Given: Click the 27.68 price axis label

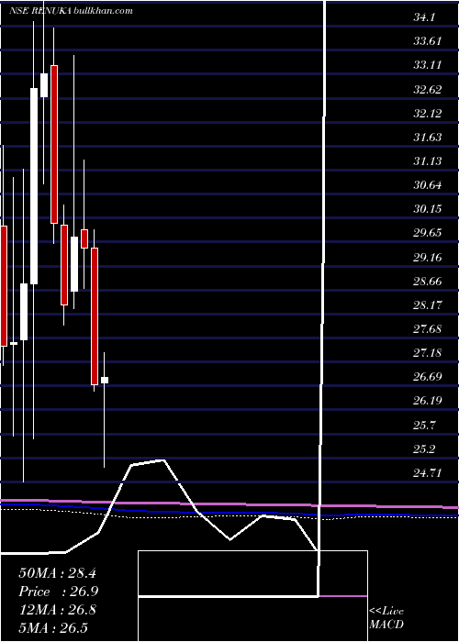Looking at the screenshot, I should pyautogui.click(x=428, y=328).
